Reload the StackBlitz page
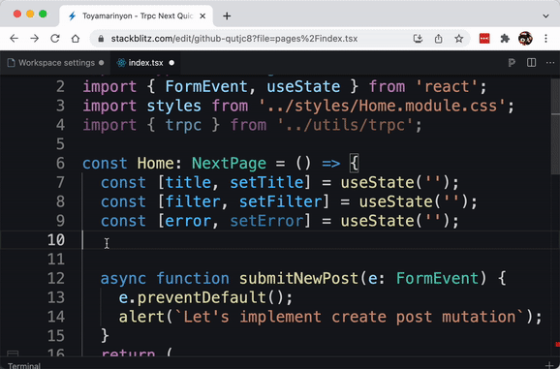Screen dimensions: 560x369 pyautogui.click(x=55, y=39)
